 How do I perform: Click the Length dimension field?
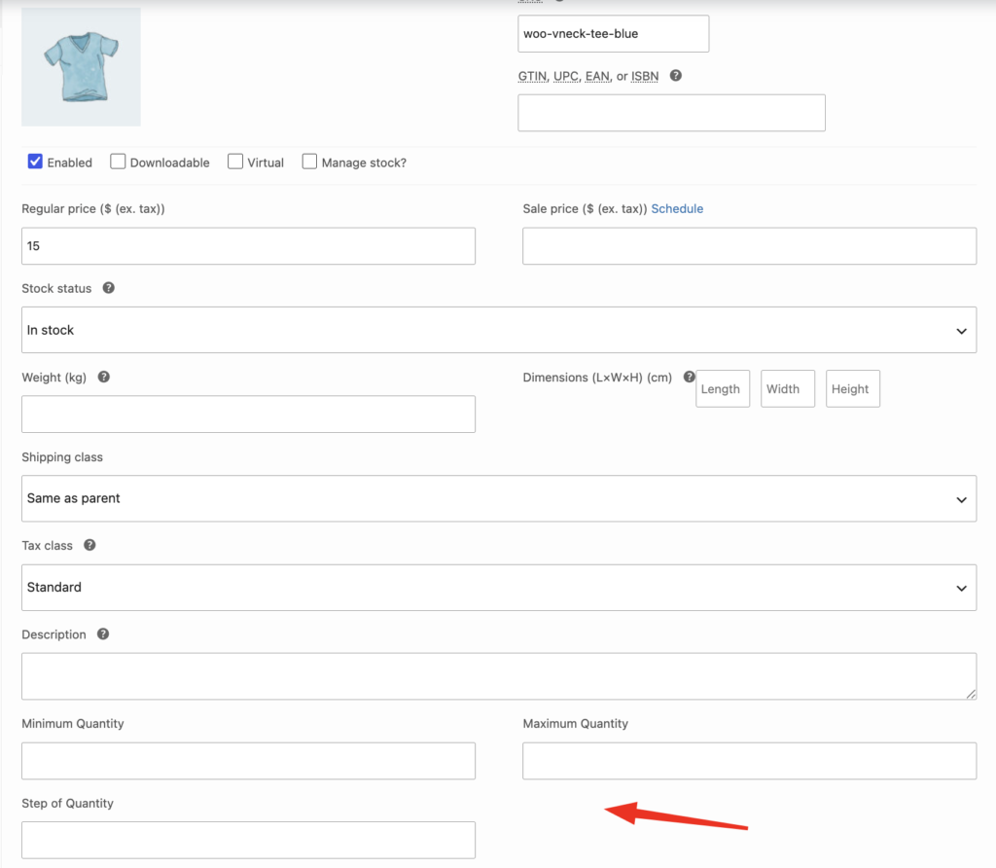(x=723, y=389)
